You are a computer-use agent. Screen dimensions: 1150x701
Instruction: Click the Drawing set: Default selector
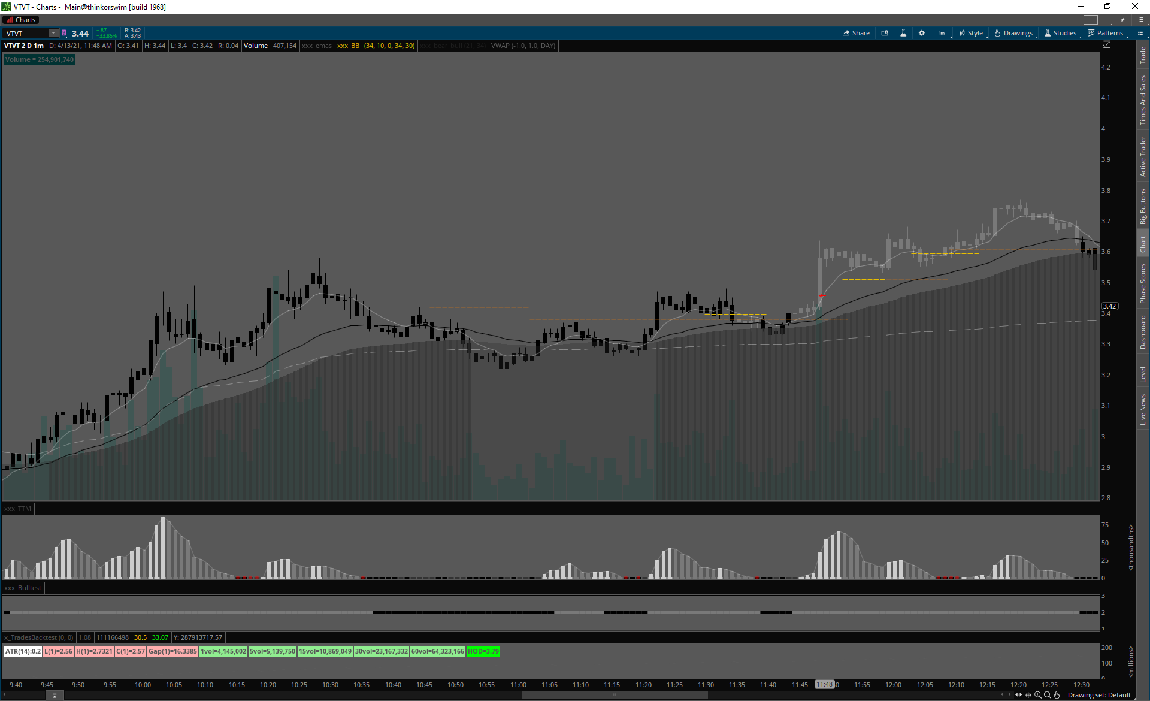1098,695
